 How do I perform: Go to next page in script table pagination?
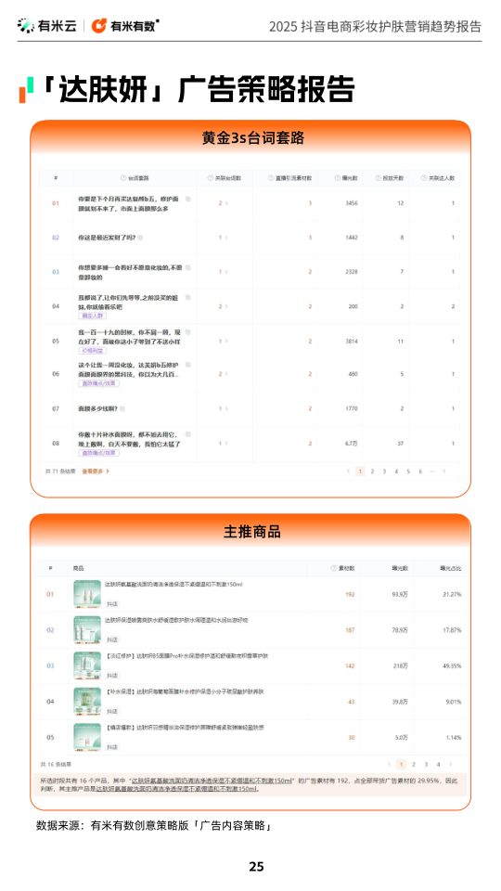pos(444,471)
